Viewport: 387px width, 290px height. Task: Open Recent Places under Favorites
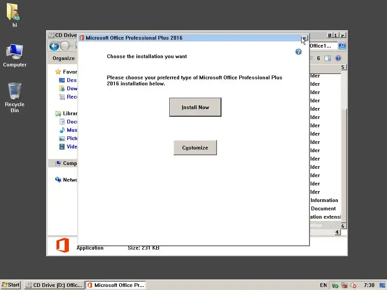coord(68,97)
